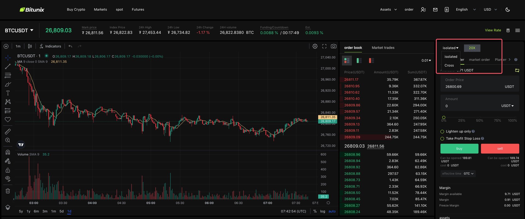Enable Take Profit Stop Loss option
Image resolution: width=525 pixels, height=219 pixels.
442,139
